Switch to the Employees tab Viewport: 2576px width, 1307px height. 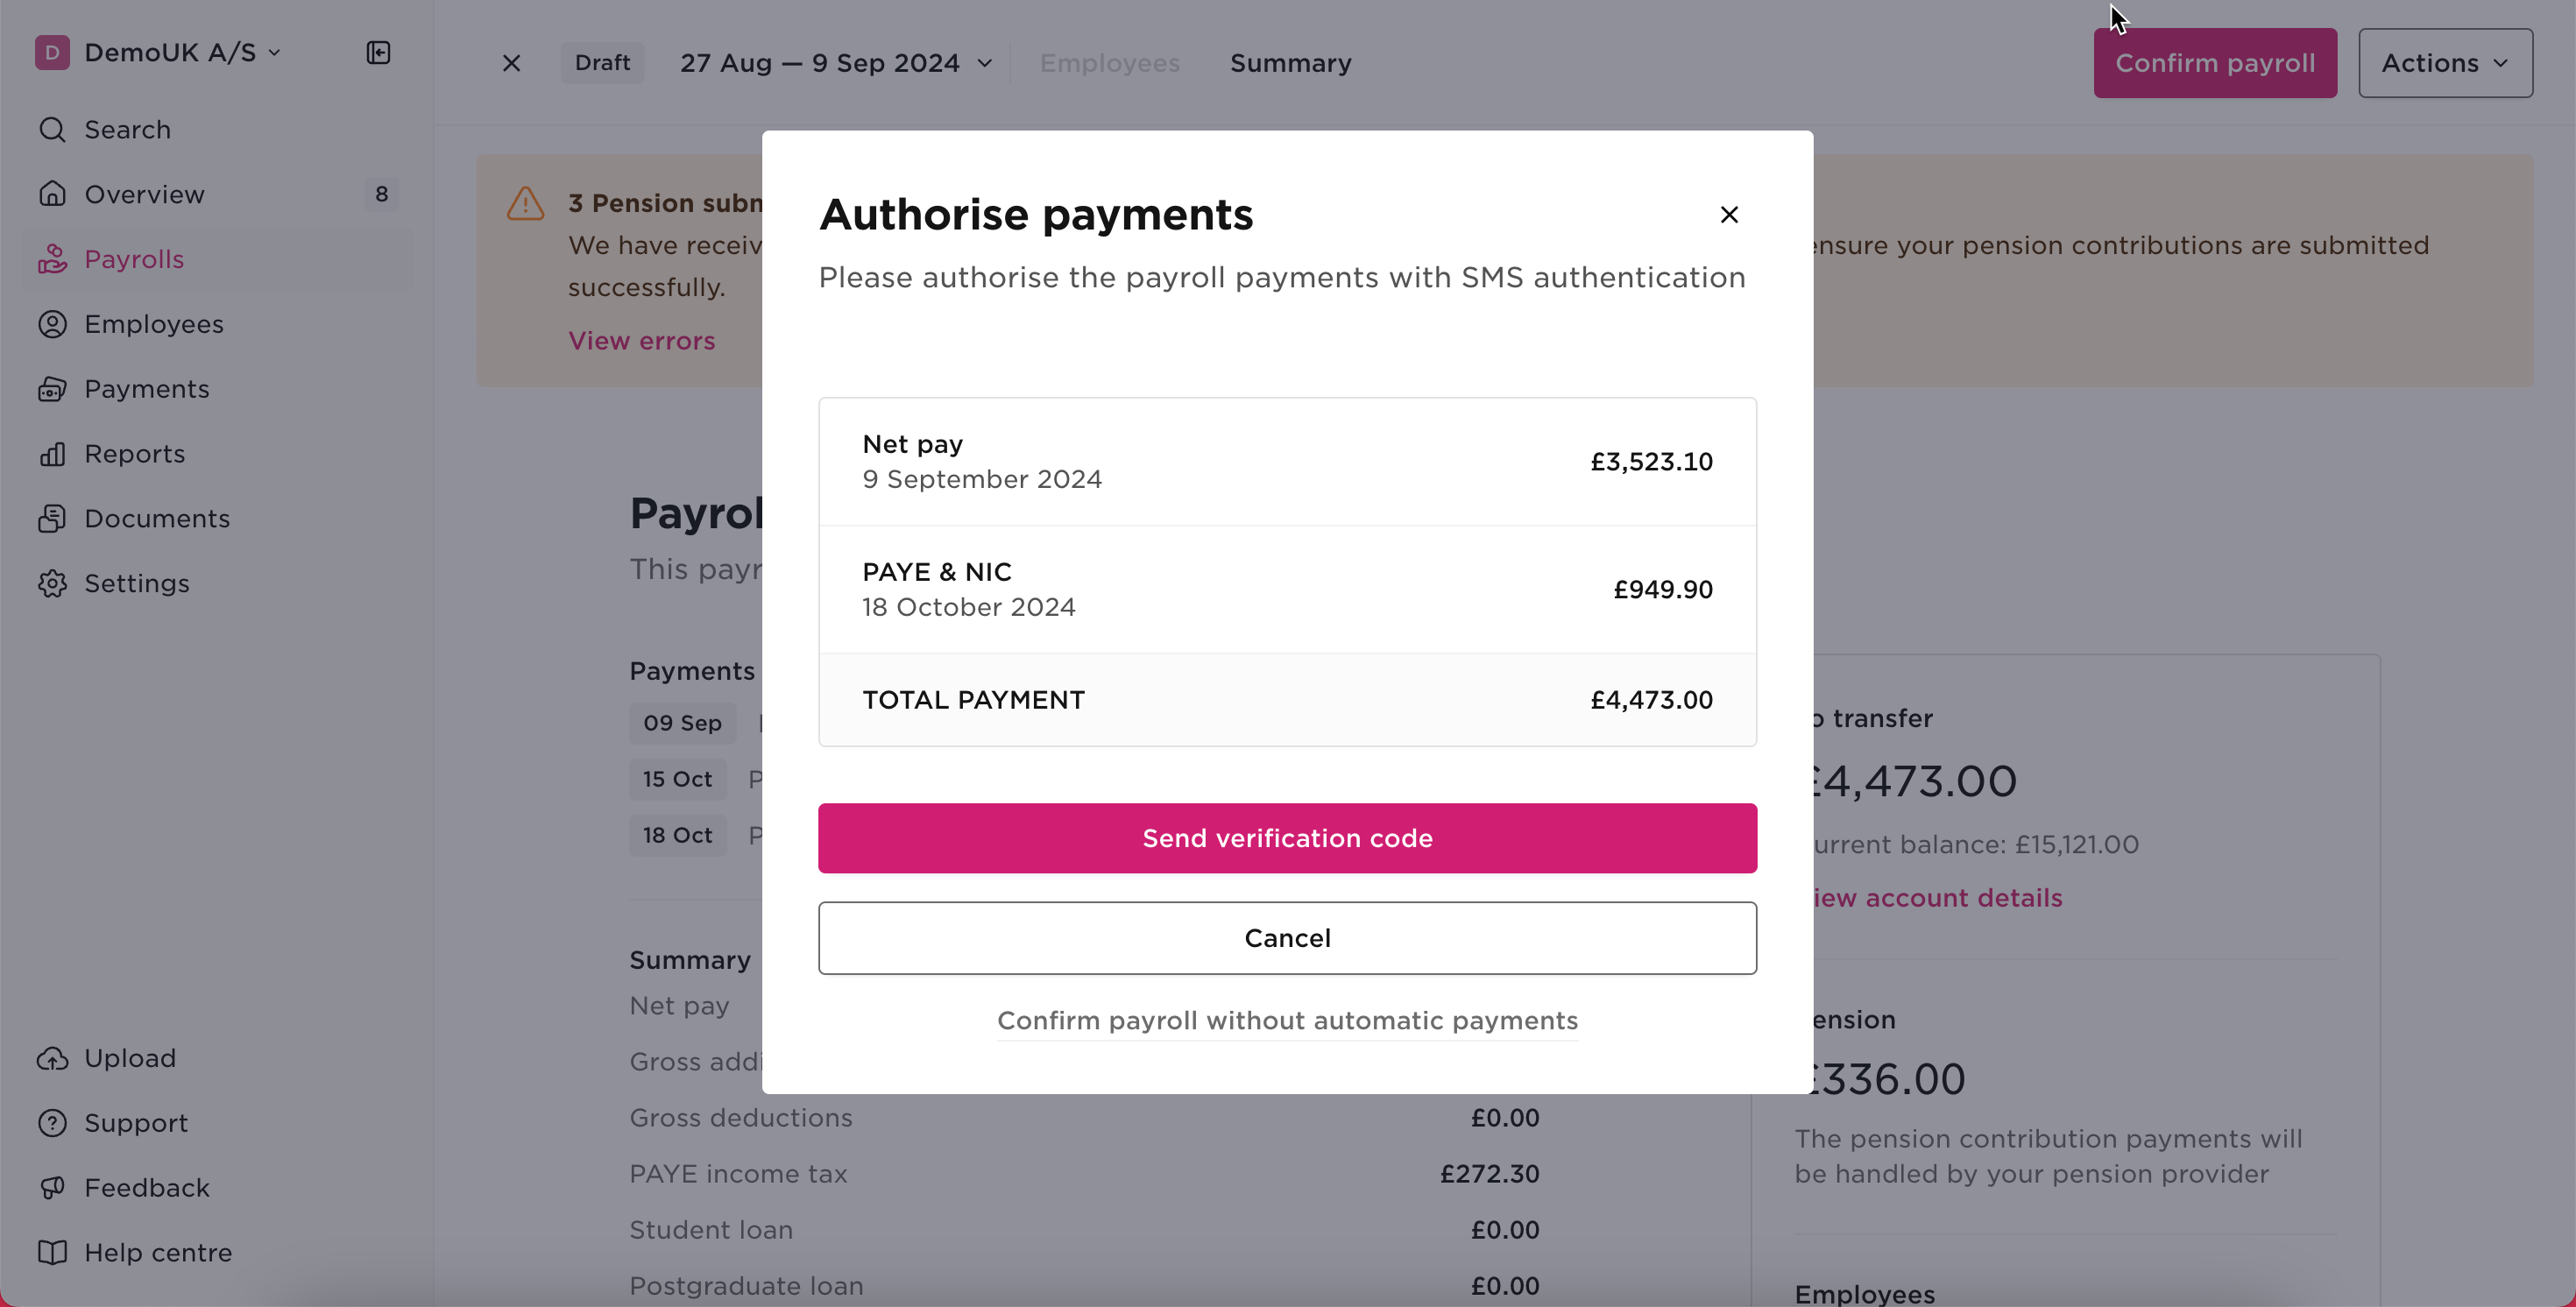coord(1109,63)
